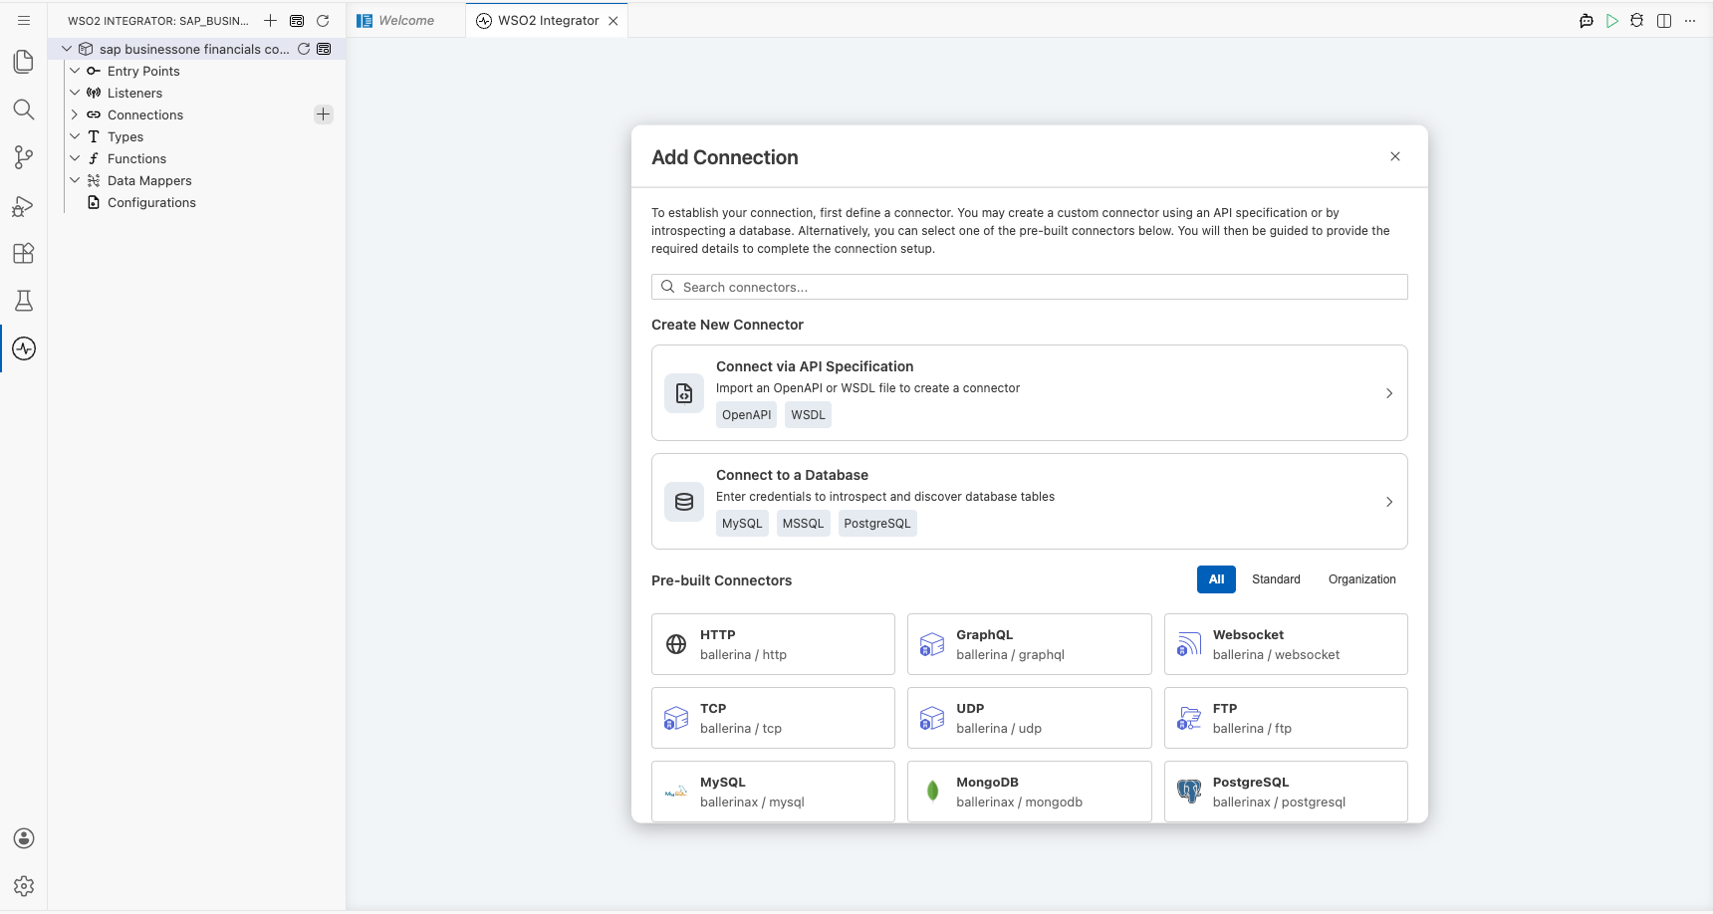Choose the GraphQL connector card

[1030, 644]
